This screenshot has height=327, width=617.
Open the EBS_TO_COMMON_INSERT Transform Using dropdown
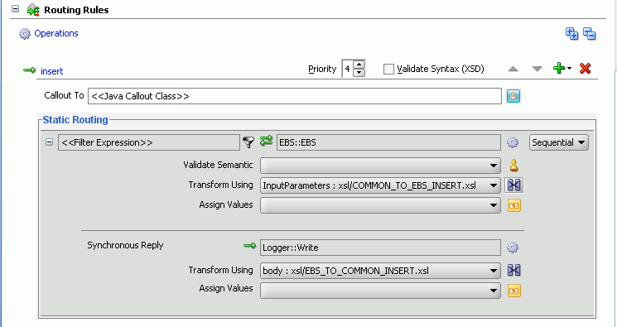click(380, 271)
